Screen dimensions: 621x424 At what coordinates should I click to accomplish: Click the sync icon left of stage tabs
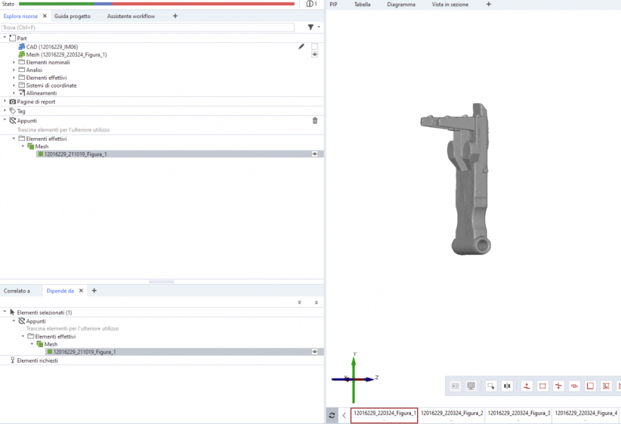click(x=332, y=415)
